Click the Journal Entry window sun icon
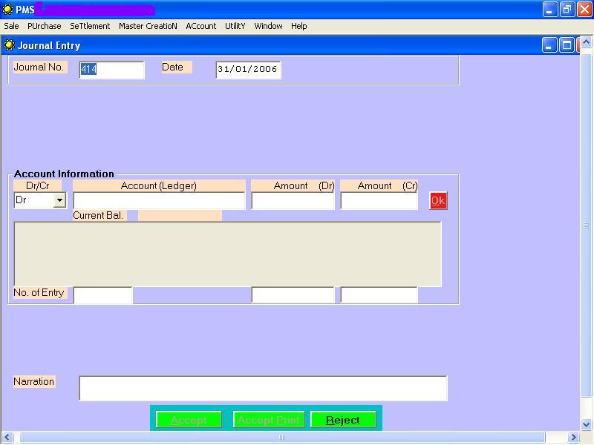Image resolution: width=594 pixels, height=445 pixels. [x=9, y=45]
